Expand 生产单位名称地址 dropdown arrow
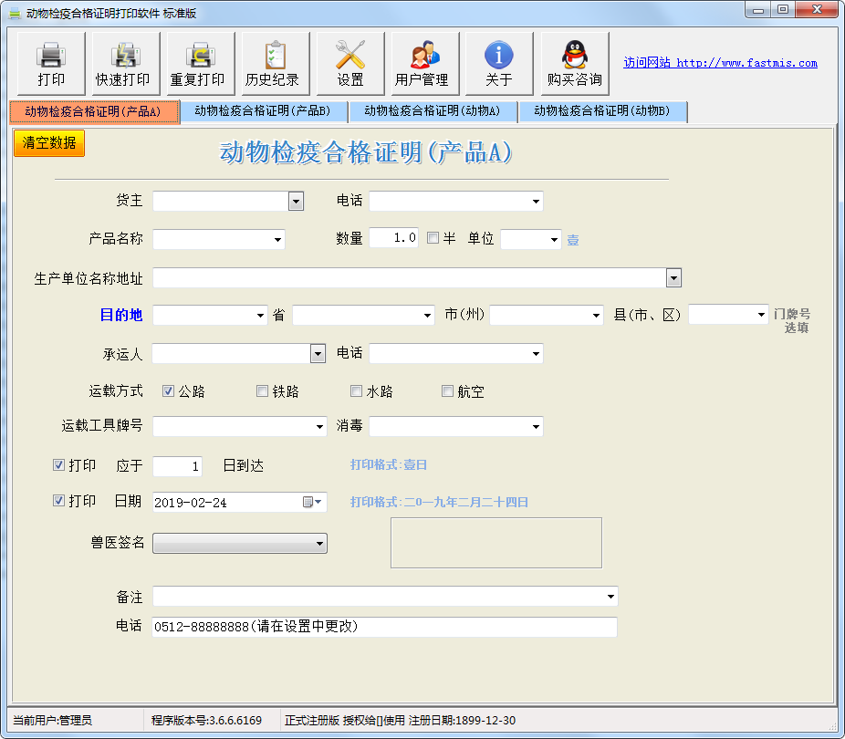 (x=673, y=278)
